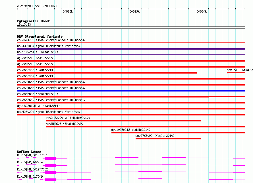Select the esv3583463 (Uddin2014) label
The image size is (253, 183).
point(36,70)
